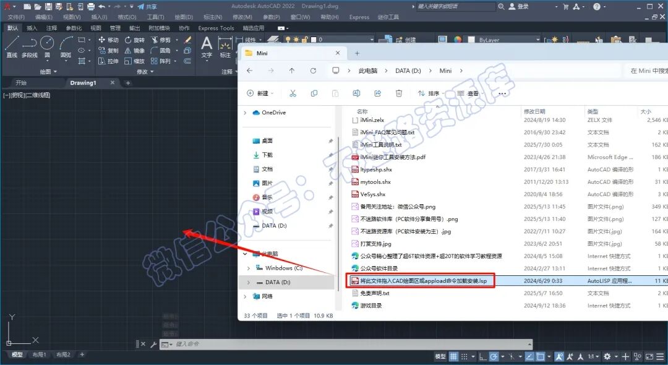Viewport: 668px width, 365px height.
Task: Select the Dimension (标注) tool
Action: click(x=225, y=47)
